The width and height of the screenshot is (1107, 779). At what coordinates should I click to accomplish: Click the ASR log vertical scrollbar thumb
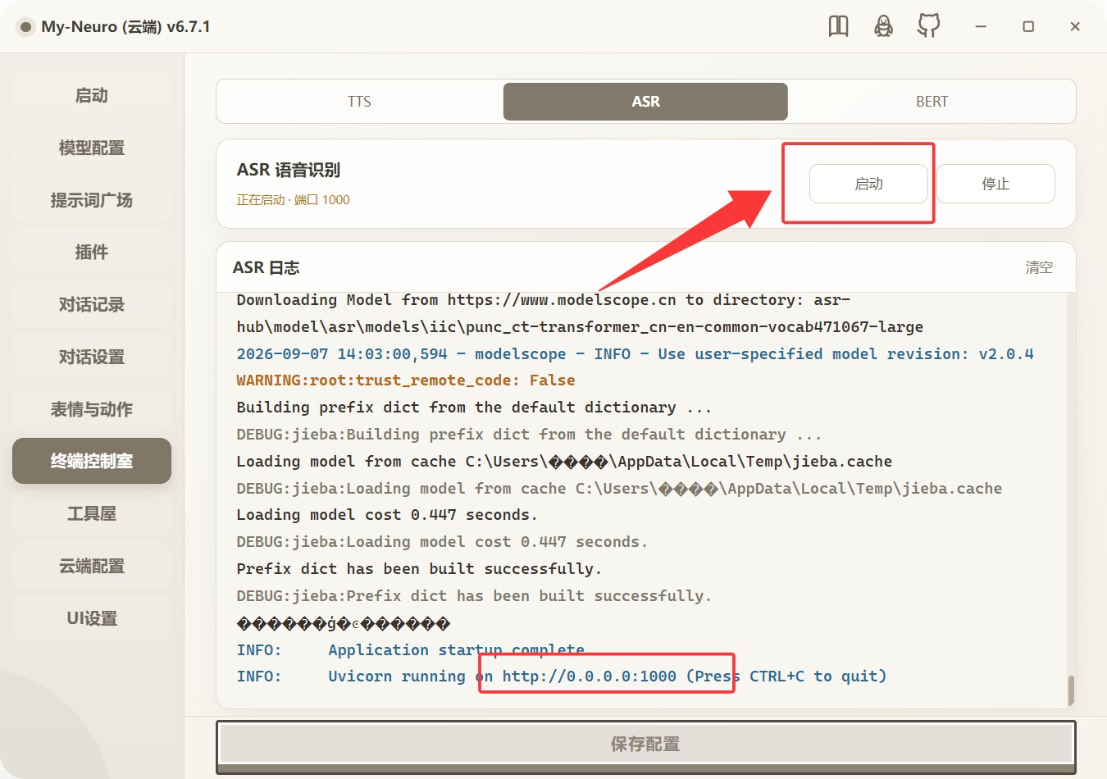[1070, 690]
